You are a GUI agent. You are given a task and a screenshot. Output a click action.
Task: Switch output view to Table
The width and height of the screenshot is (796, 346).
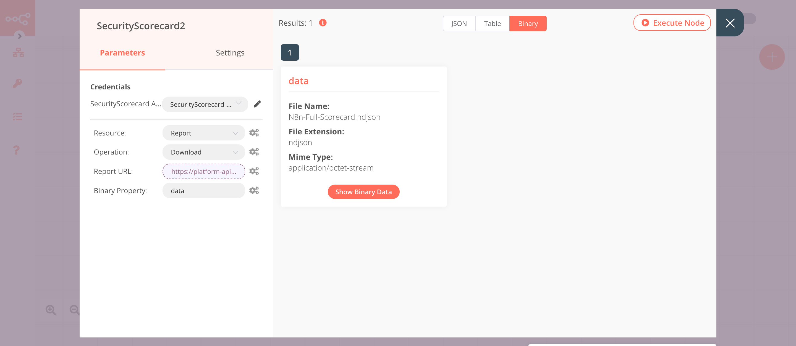(x=492, y=23)
